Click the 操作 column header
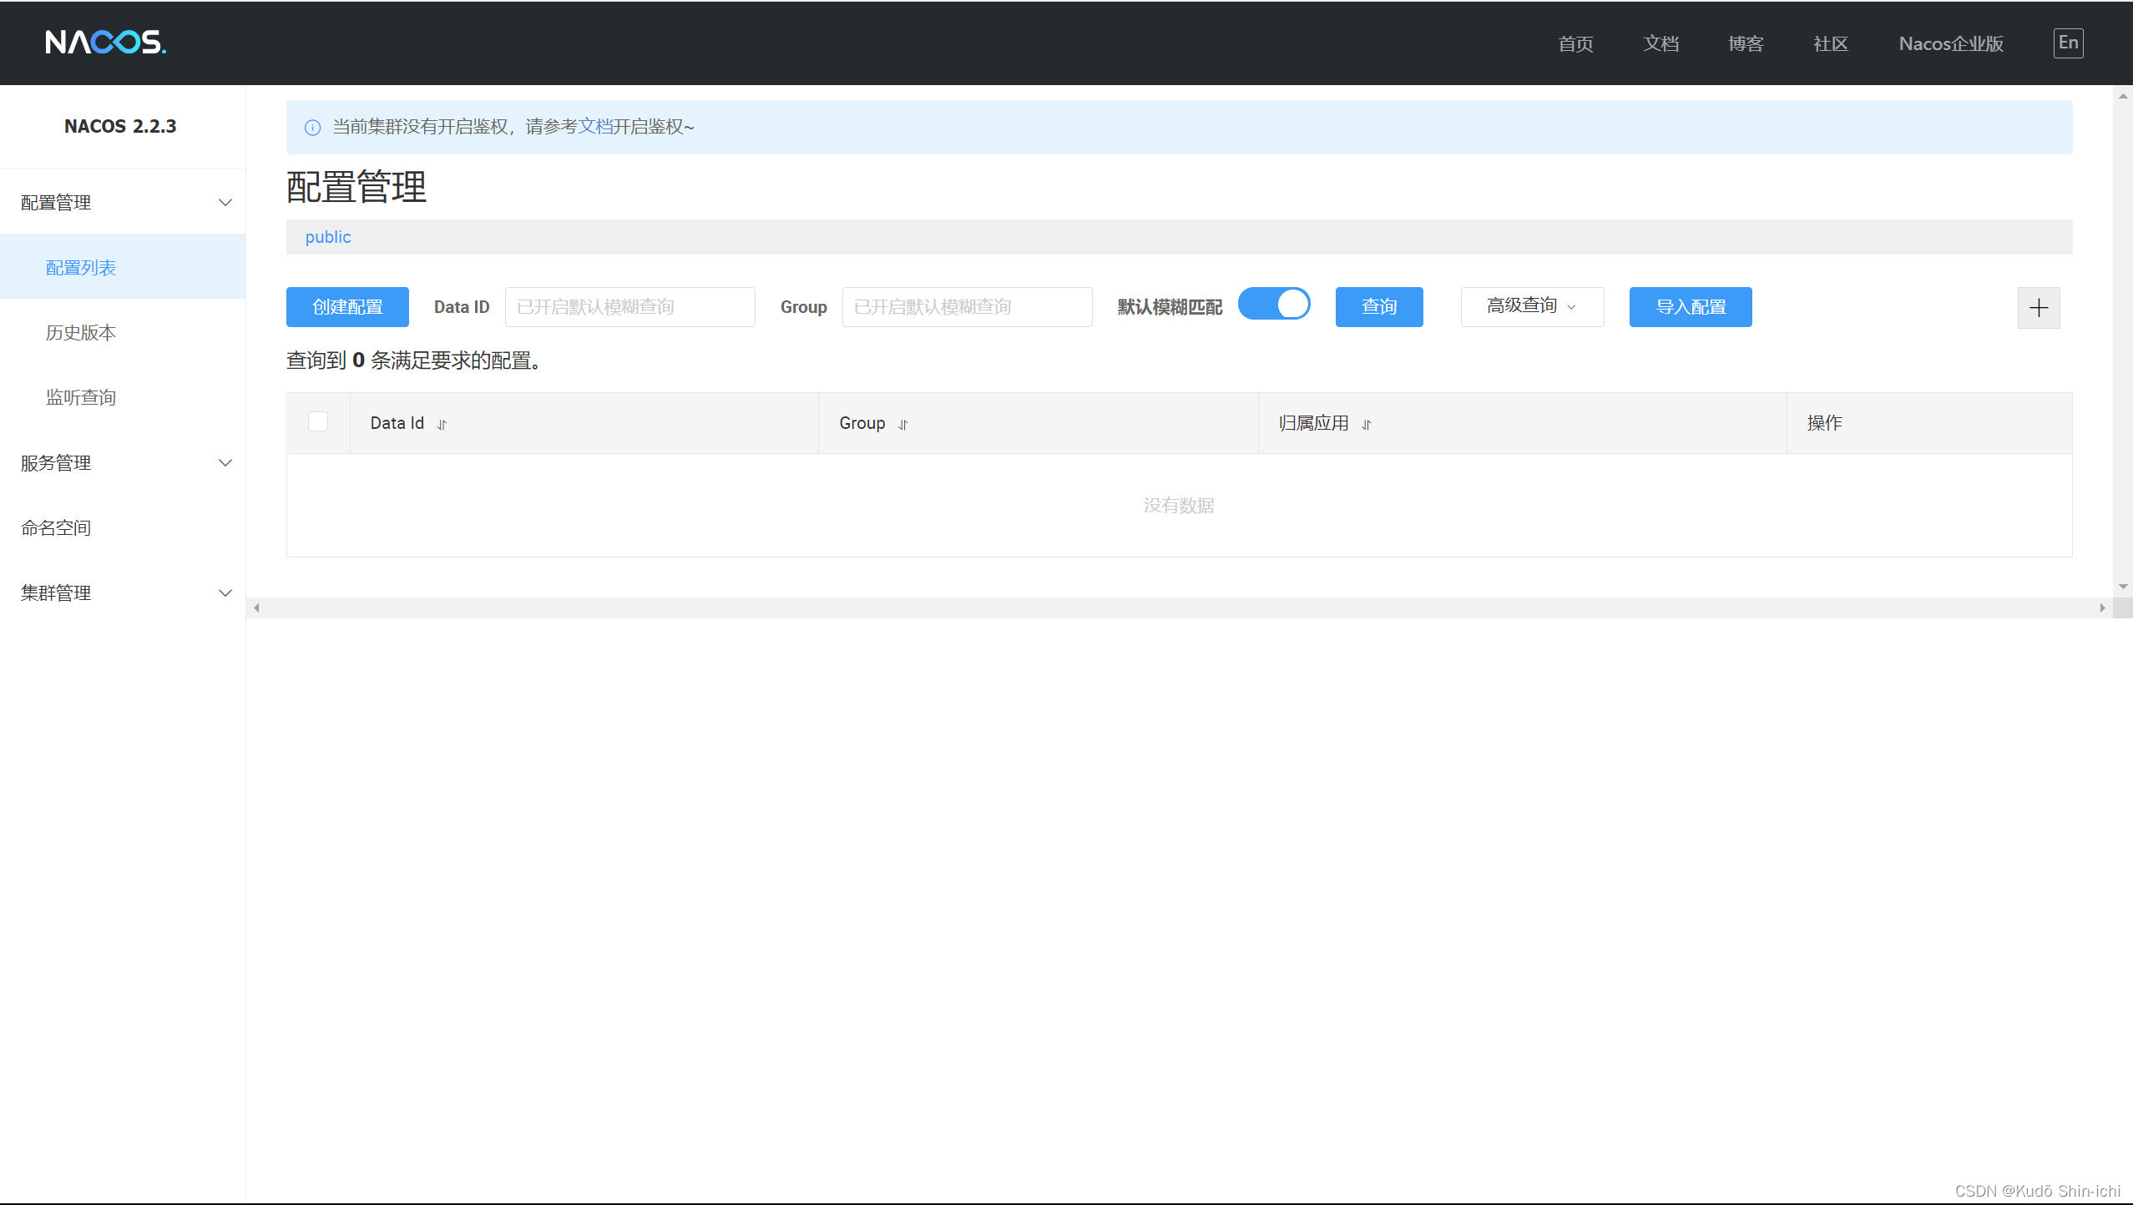2133x1205 pixels. click(x=1824, y=423)
